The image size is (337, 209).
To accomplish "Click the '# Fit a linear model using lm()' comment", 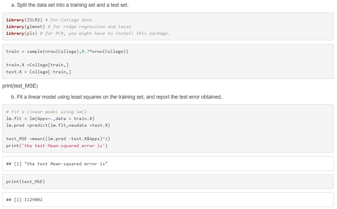I will 46,112.
